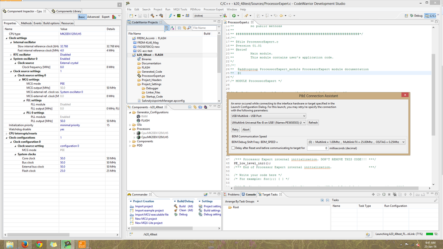
Task: Open File Explorer from the taskbar
Action: (x=10, y=245)
